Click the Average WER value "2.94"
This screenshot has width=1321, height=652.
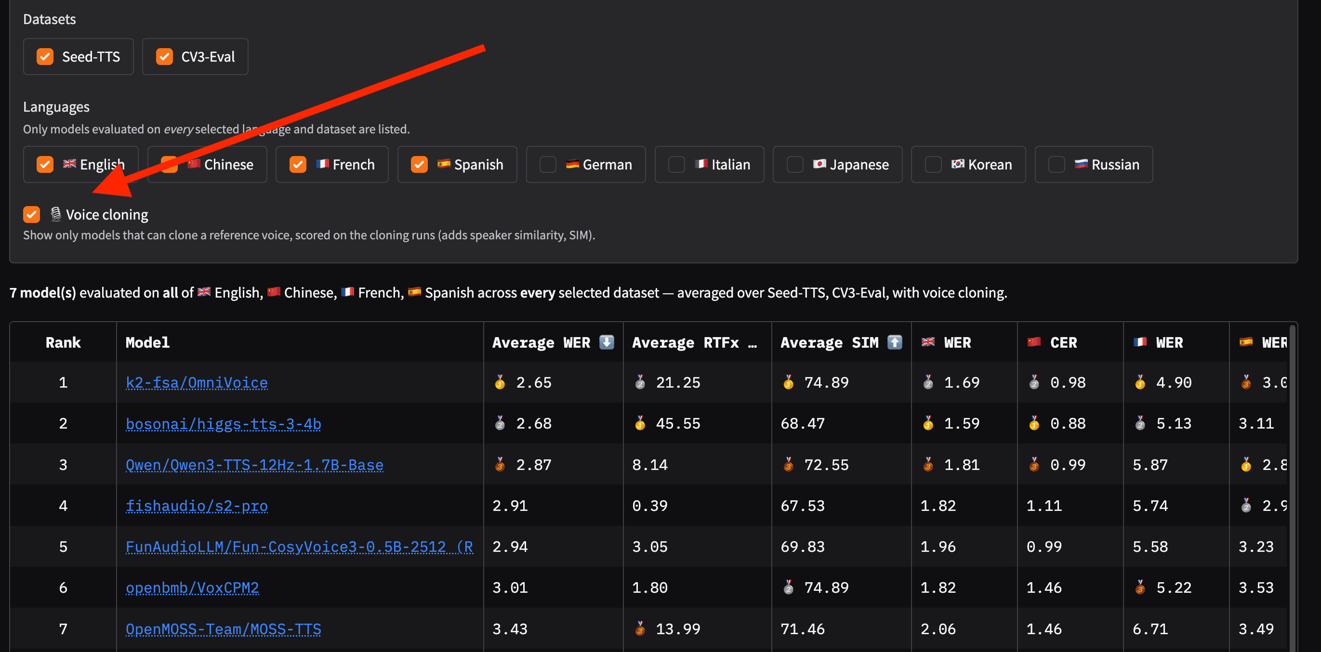pos(510,547)
